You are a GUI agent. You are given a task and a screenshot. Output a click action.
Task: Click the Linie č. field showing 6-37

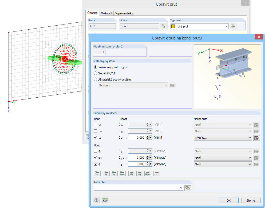click(x=139, y=26)
